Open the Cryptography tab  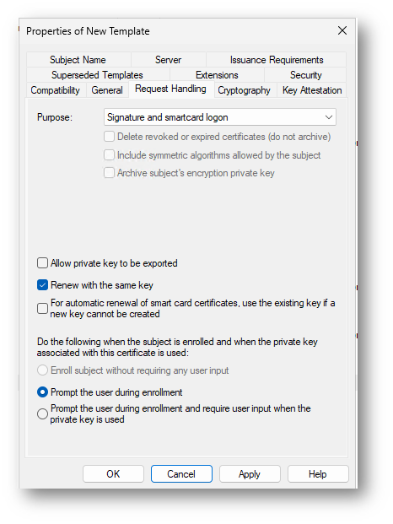(x=244, y=90)
